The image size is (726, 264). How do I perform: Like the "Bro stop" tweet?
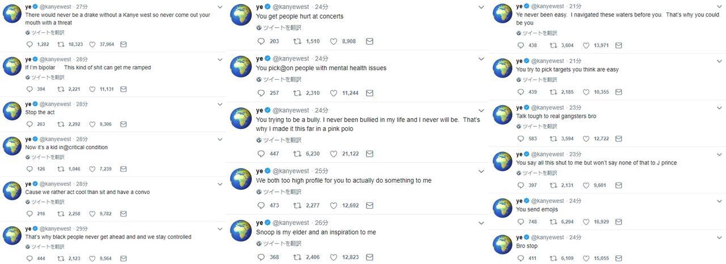(x=586, y=258)
